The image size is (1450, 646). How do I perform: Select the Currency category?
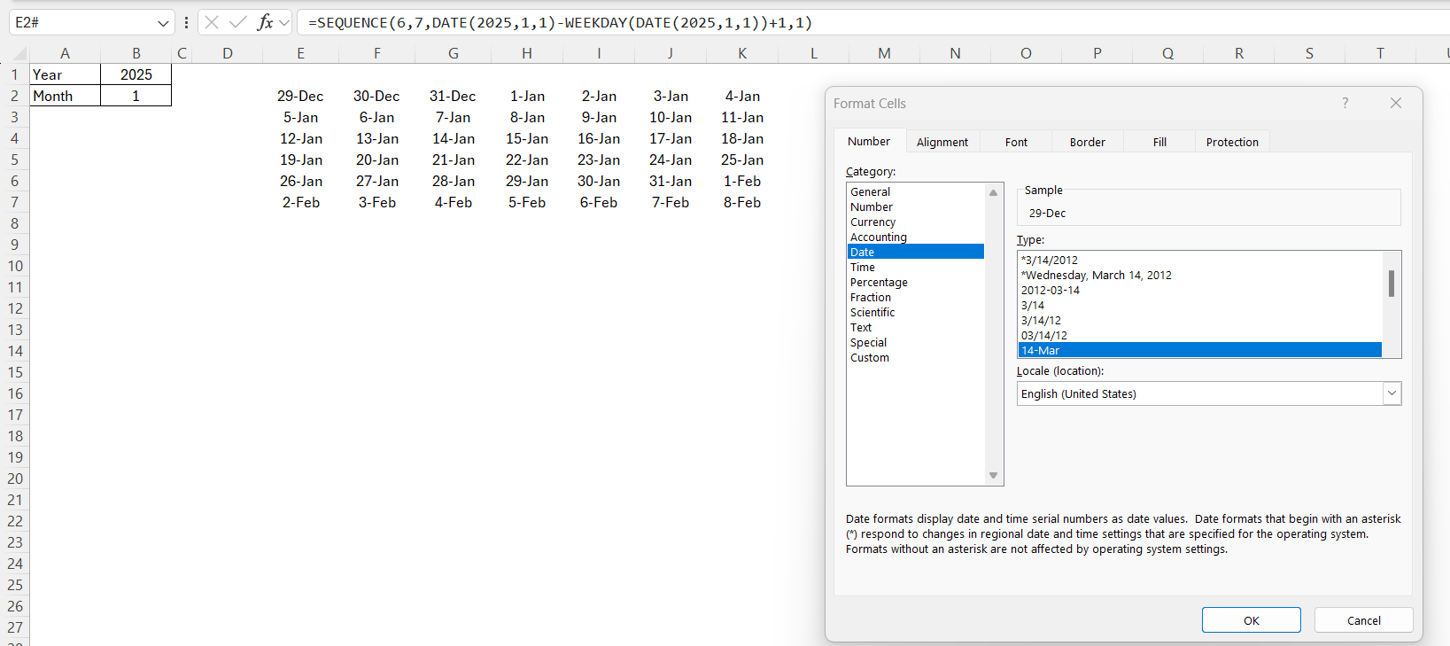tap(915, 222)
